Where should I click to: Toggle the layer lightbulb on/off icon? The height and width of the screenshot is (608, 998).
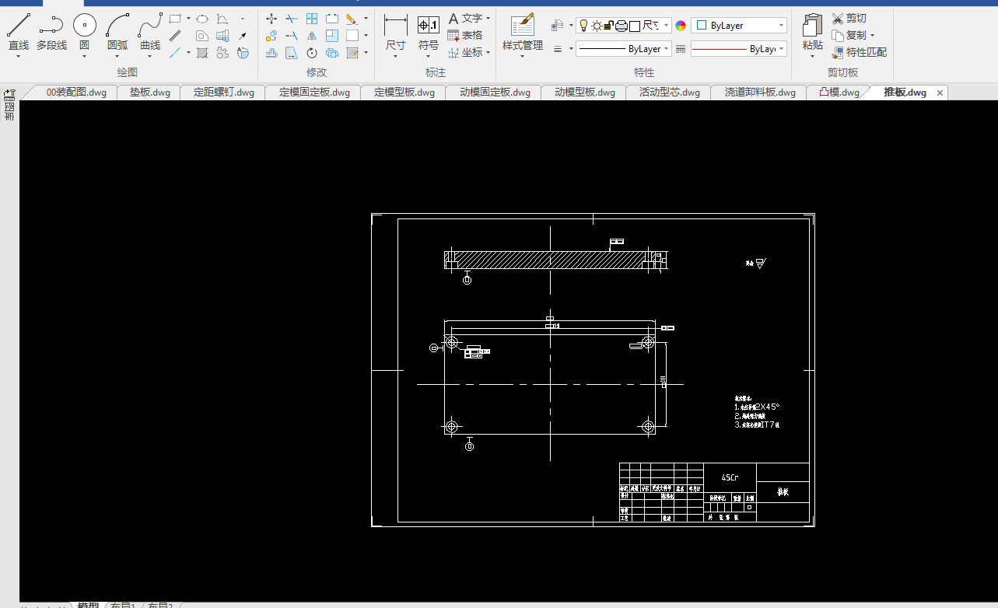583,26
